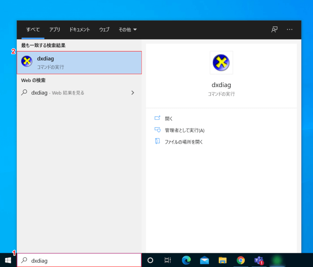Select dxdiag Web 結果を見る entry
The width and height of the screenshot is (313, 267).
click(x=79, y=93)
